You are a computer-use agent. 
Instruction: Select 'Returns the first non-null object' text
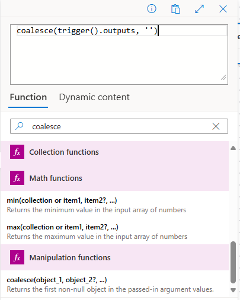110,289
